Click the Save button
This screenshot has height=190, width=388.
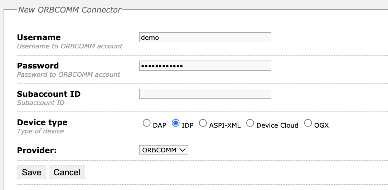tap(31, 172)
